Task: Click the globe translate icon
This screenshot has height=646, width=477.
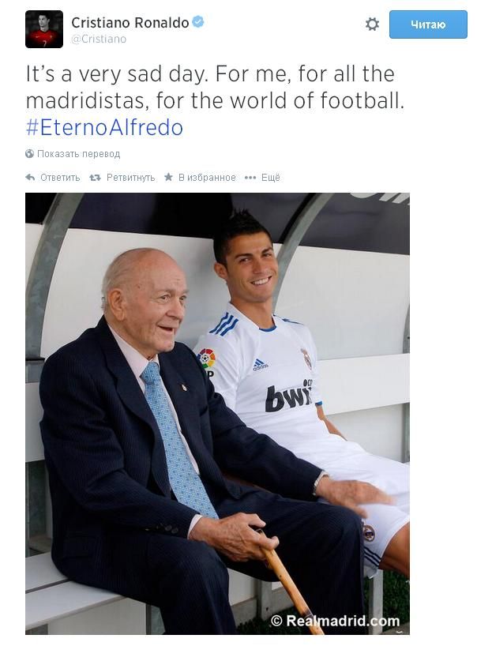Action: [x=29, y=154]
